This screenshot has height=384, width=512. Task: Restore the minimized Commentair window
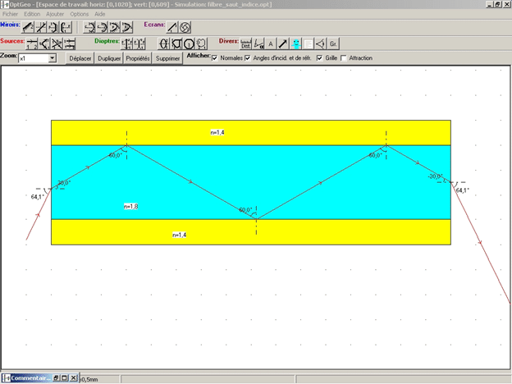[56, 378]
